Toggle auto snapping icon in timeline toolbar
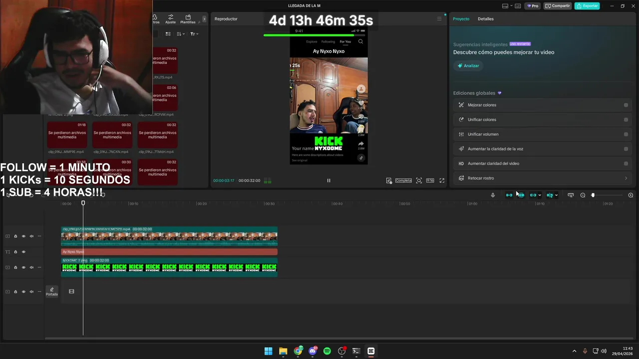Screen dimensions: 639x359 point(521,195)
